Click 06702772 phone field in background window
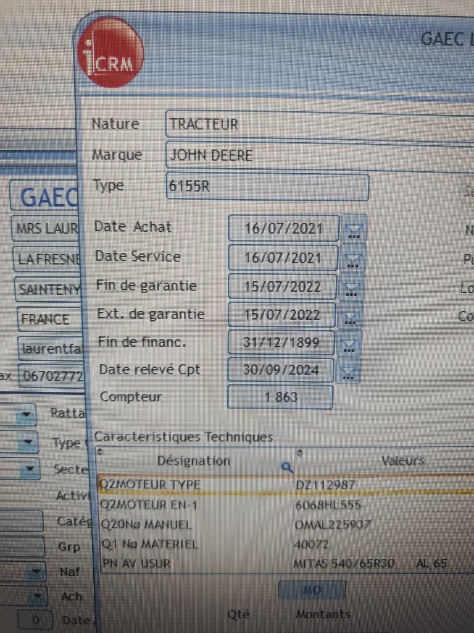The image size is (474, 633). click(52, 375)
